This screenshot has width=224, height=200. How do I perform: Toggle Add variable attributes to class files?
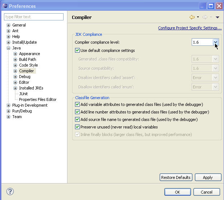pyautogui.click(x=78, y=104)
